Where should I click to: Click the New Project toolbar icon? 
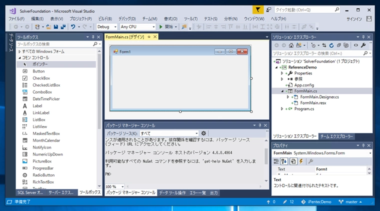pos(37,26)
